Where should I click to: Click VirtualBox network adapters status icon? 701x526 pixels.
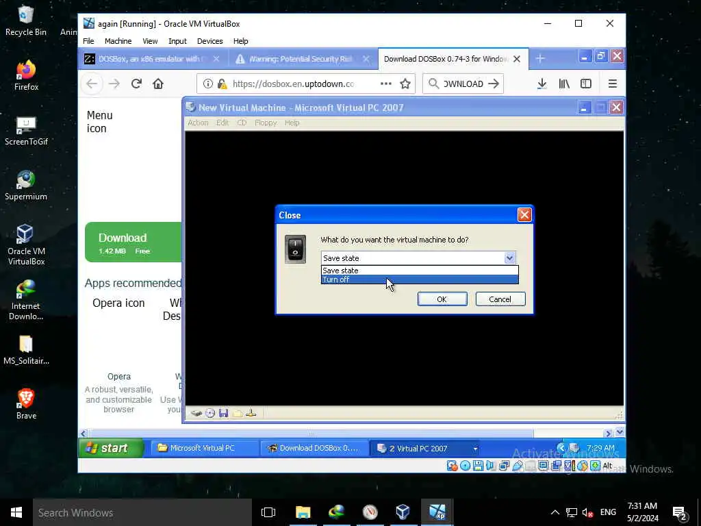click(x=504, y=466)
